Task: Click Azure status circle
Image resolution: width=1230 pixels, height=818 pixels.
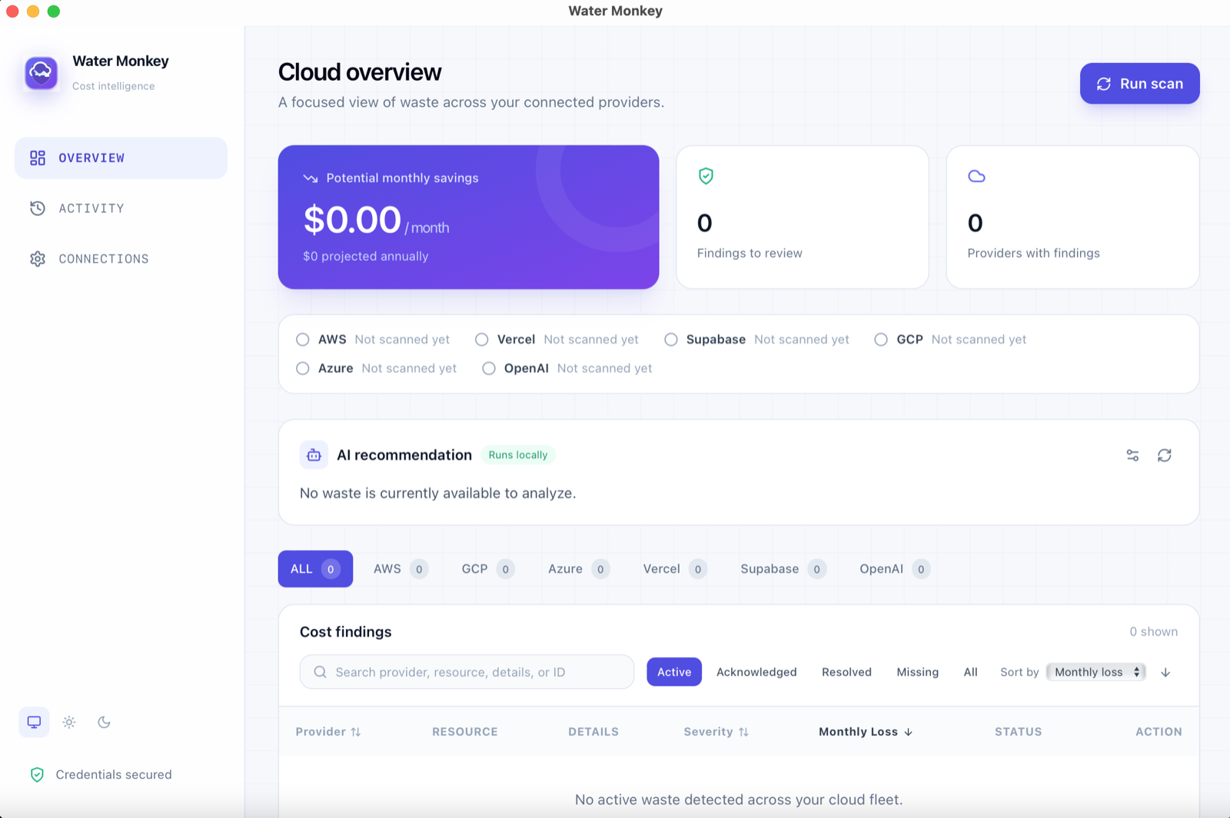Action: coord(303,368)
